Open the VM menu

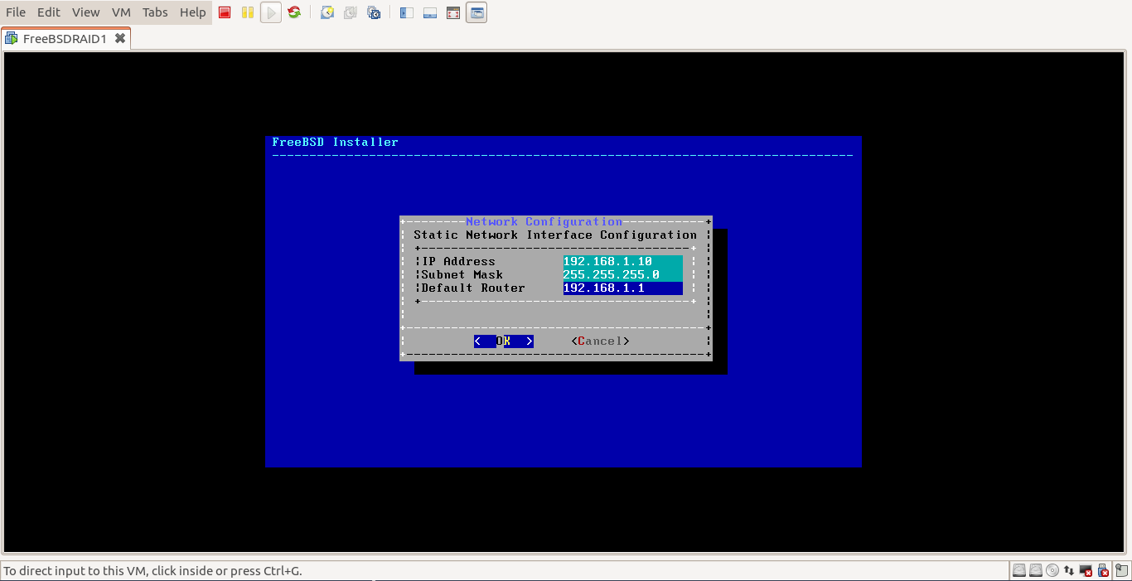click(121, 12)
